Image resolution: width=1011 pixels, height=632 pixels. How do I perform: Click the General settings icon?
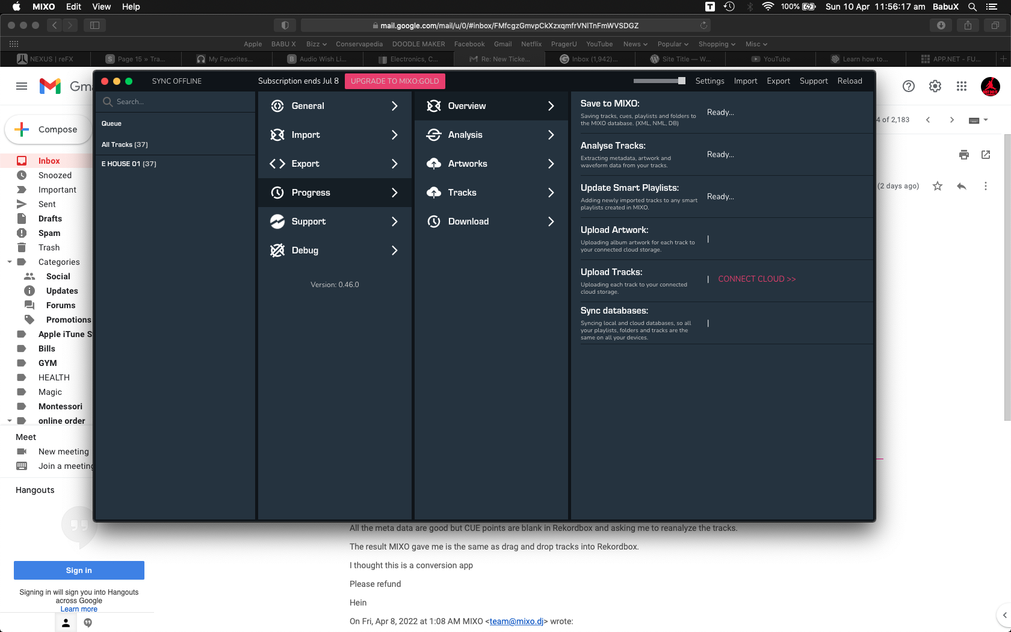(x=277, y=106)
